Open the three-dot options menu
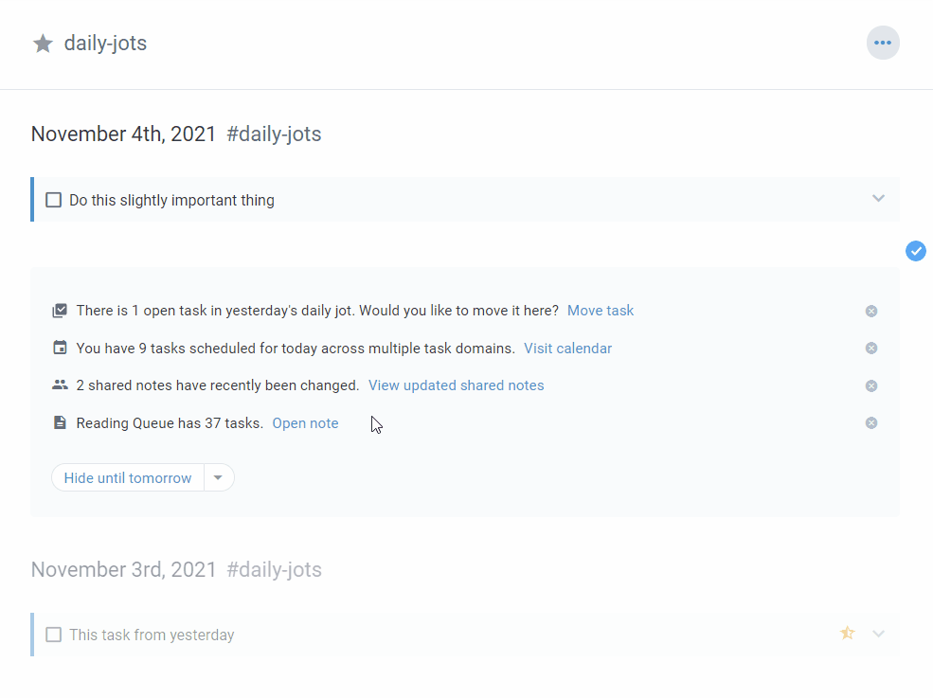 pos(883,43)
